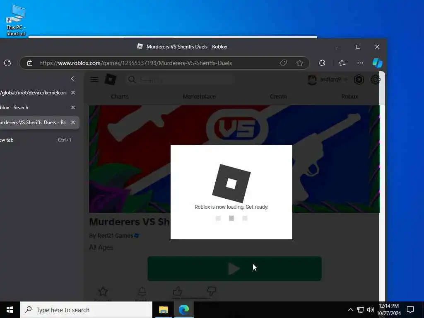
Task: Open Microsoft Edge from the taskbar
Action: [x=184, y=310]
